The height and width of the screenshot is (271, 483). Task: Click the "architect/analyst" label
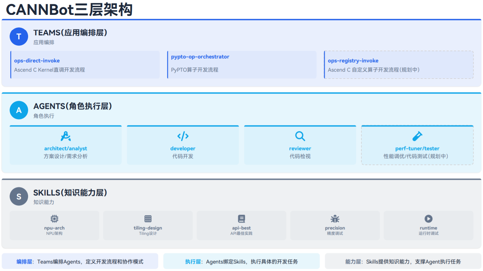pos(66,149)
